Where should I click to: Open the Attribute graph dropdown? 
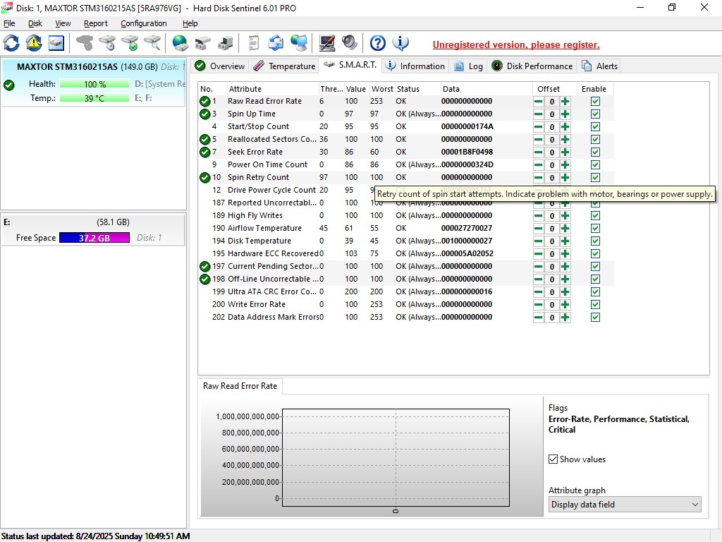tap(625, 504)
